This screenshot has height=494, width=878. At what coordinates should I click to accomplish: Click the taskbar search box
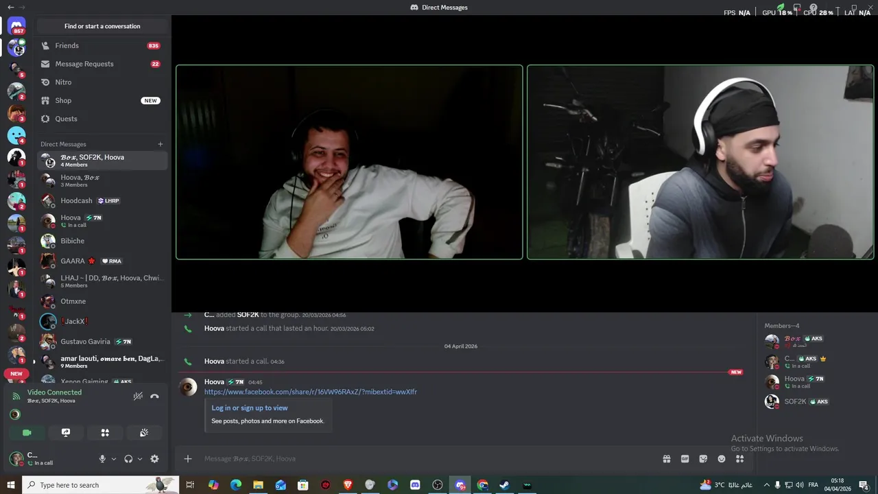point(101,485)
